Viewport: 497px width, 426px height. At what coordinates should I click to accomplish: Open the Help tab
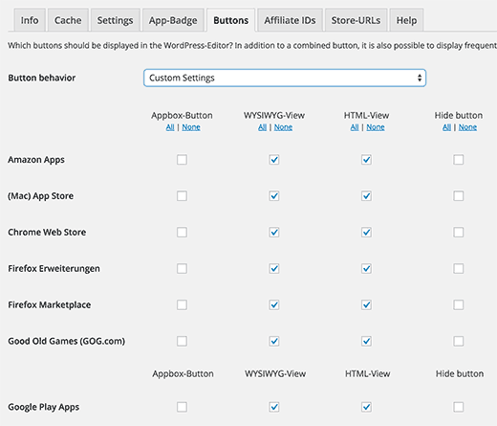pyautogui.click(x=406, y=20)
